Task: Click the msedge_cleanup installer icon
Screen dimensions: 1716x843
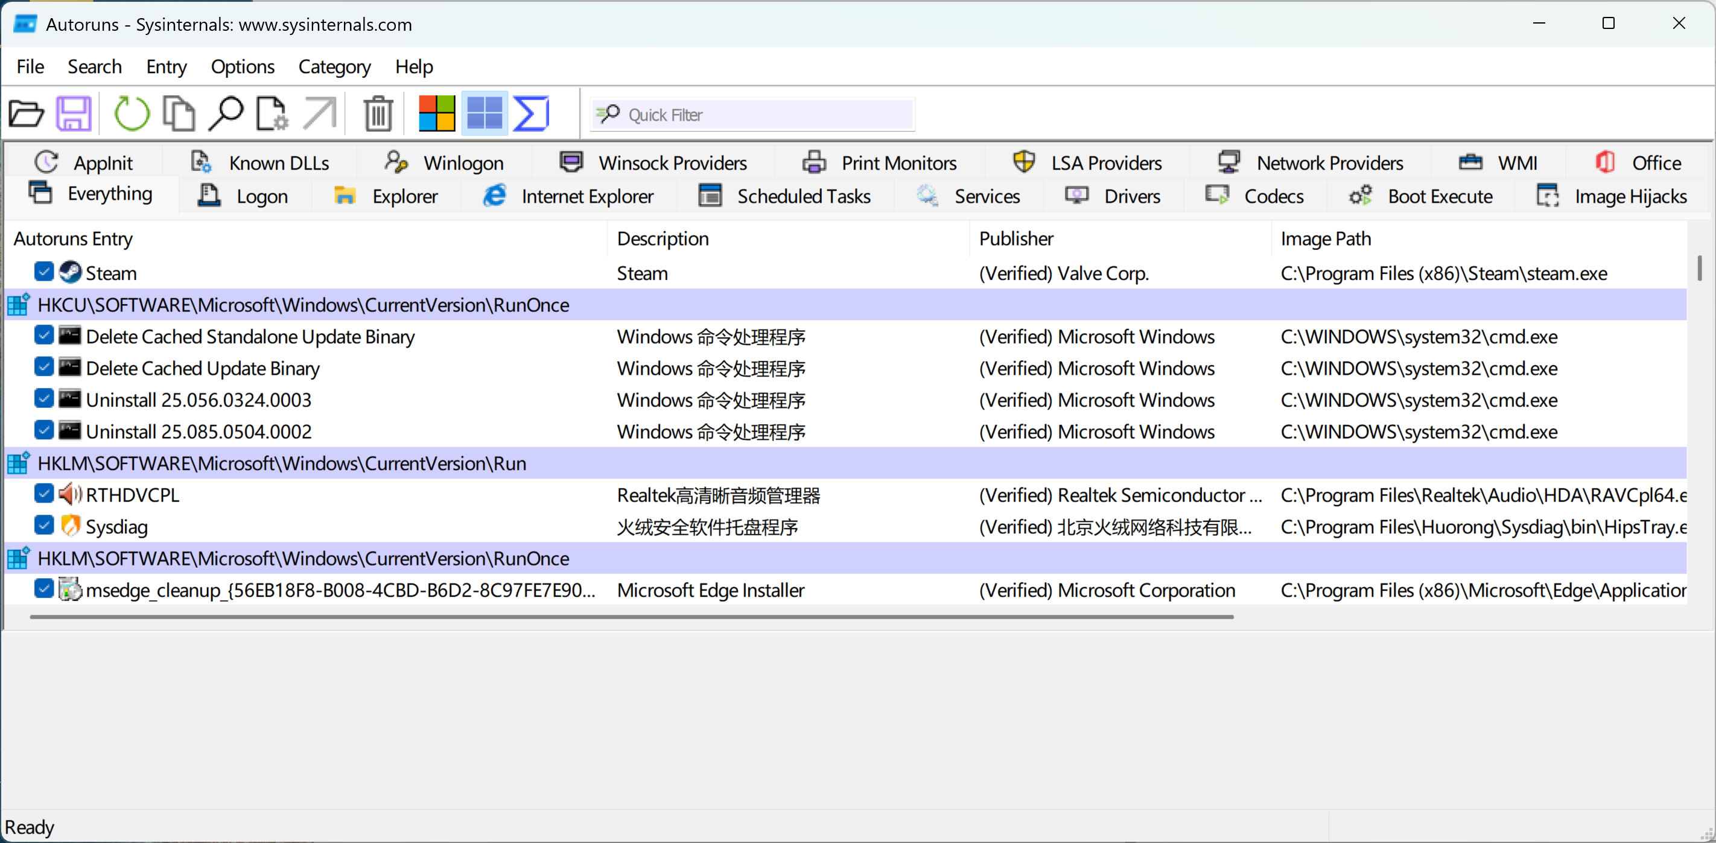Action: click(70, 590)
